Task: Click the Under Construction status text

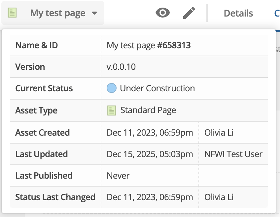Action: pos(157,88)
